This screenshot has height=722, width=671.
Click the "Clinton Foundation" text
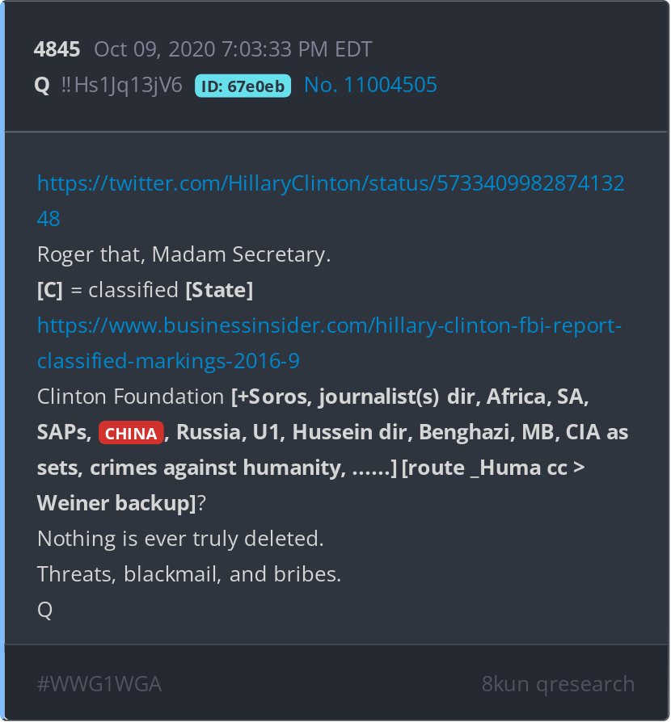(130, 397)
